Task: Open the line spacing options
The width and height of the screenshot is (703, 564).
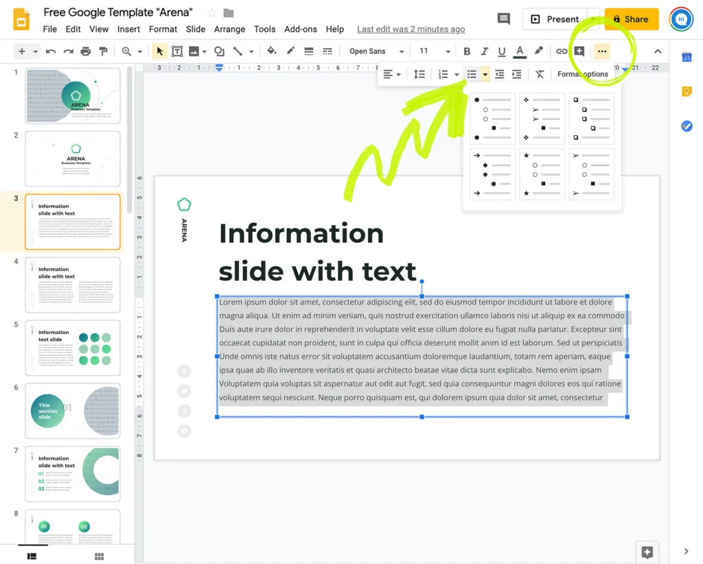Action: point(419,74)
